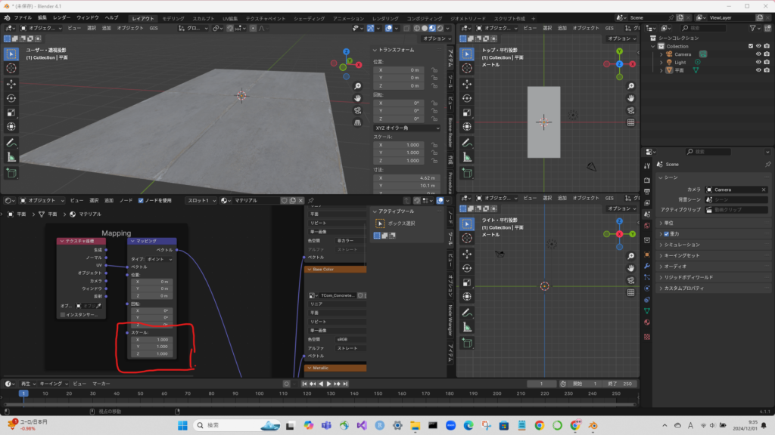
Task: Click the Annotate pencil tool in the perspective viewport
Action: 11,142
